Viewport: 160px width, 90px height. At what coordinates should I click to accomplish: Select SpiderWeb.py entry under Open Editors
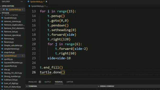(15, 9)
